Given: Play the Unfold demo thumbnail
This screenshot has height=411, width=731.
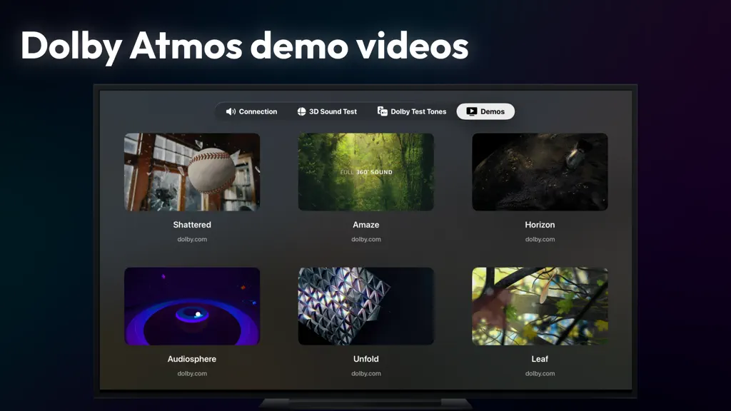Looking at the screenshot, I should point(366,306).
